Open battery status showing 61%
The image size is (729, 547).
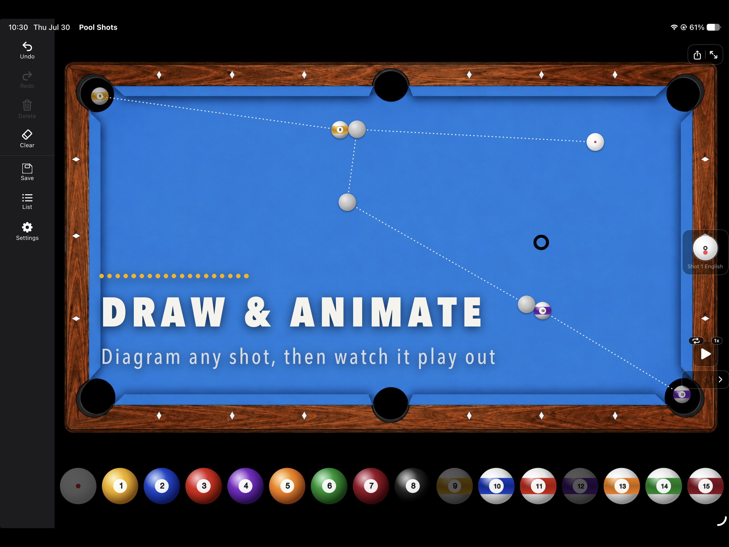[705, 27]
